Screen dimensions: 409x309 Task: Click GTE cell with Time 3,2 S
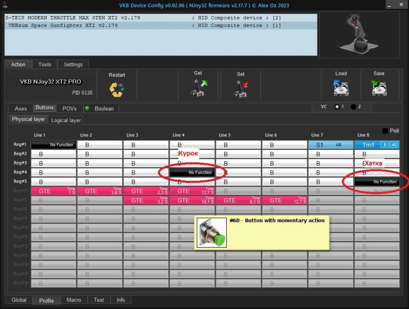click(x=146, y=200)
